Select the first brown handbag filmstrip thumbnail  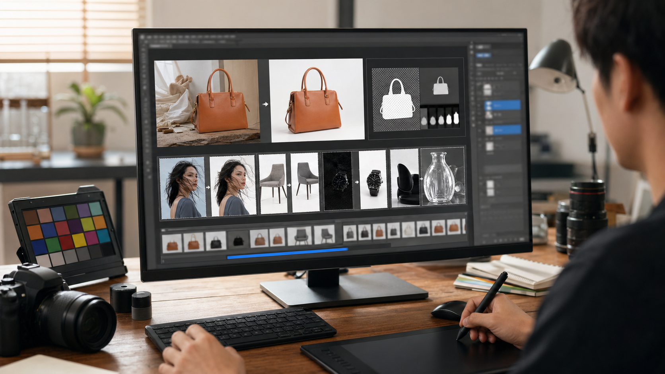172,242
